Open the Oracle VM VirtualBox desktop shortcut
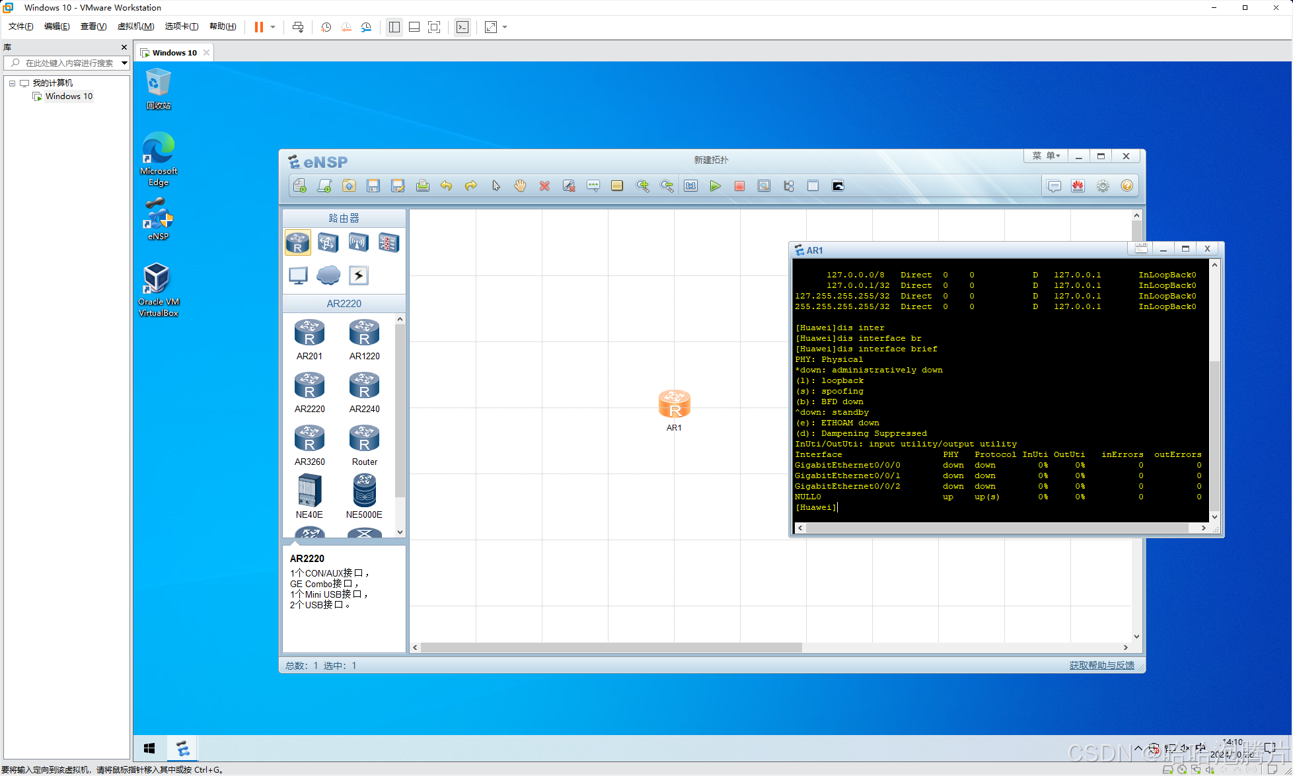Viewport: 1293px width, 776px height. coord(159,289)
